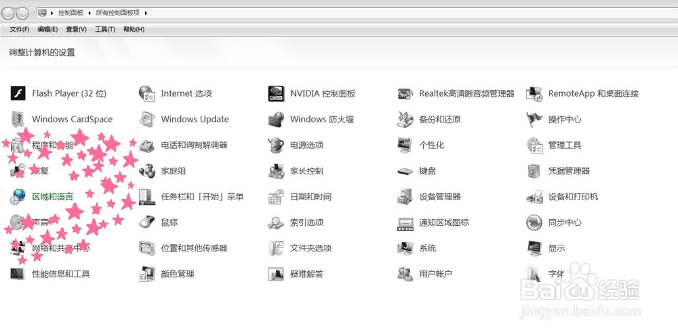Open the 区域和语言 globe icon
Image resolution: width=678 pixels, height=334 pixels.
18,197
